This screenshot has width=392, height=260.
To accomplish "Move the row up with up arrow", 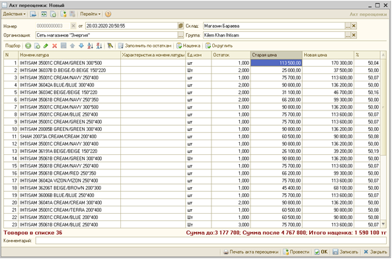I will pyautogui.click(x=73, y=46).
